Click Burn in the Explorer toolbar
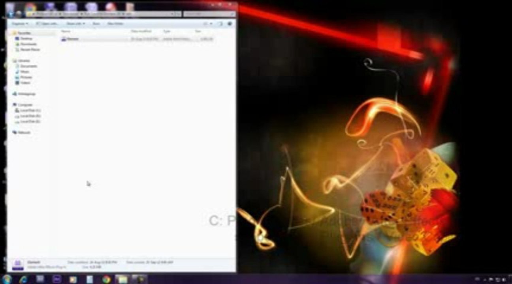This screenshot has height=284, width=512. 96,24
